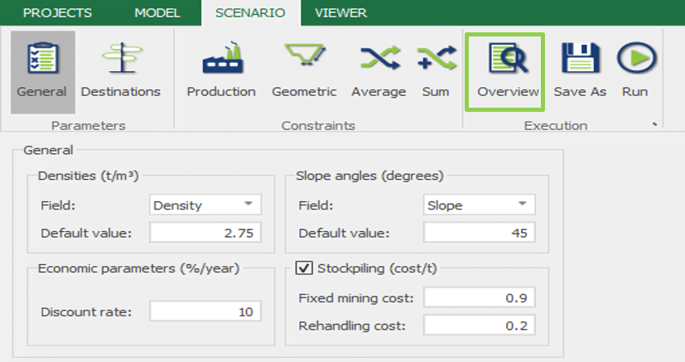685x362 pixels.
Task: Click the Discount rate input field
Action: 205,311
